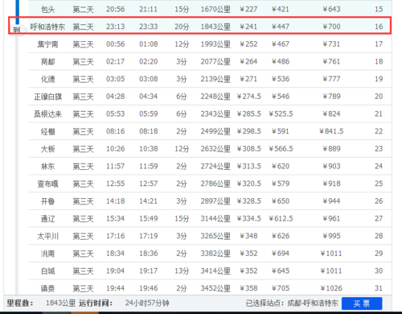This screenshot has width=402, height=314.
Task: Choose the 集宁南 station row
Action: point(210,44)
